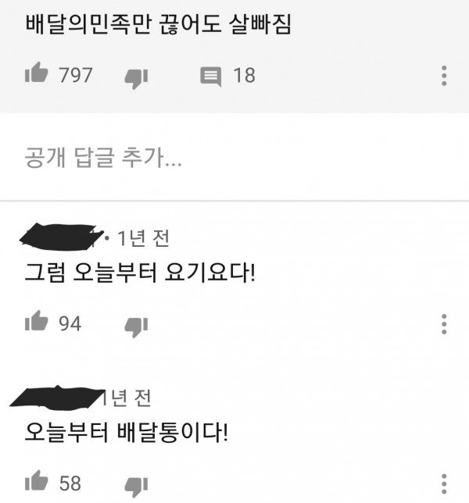Click the 94 like count
The height and width of the screenshot is (503, 469).
[70, 323]
